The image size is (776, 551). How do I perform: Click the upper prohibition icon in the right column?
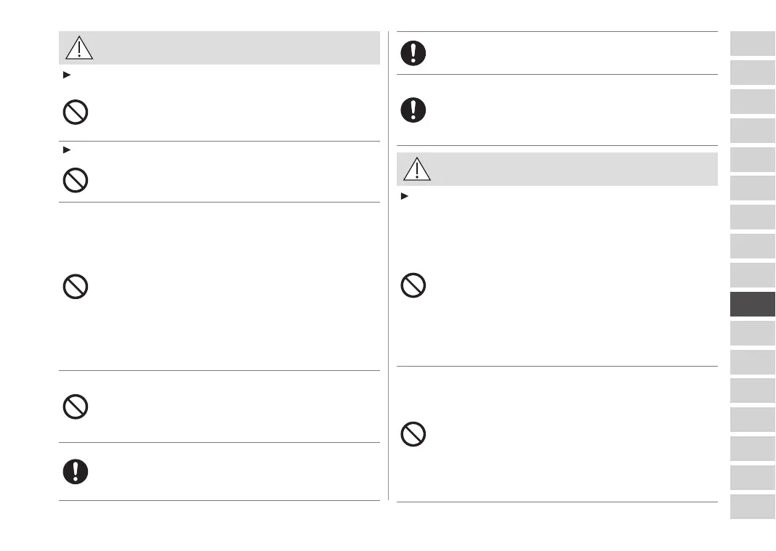pyautogui.click(x=413, y=286)
